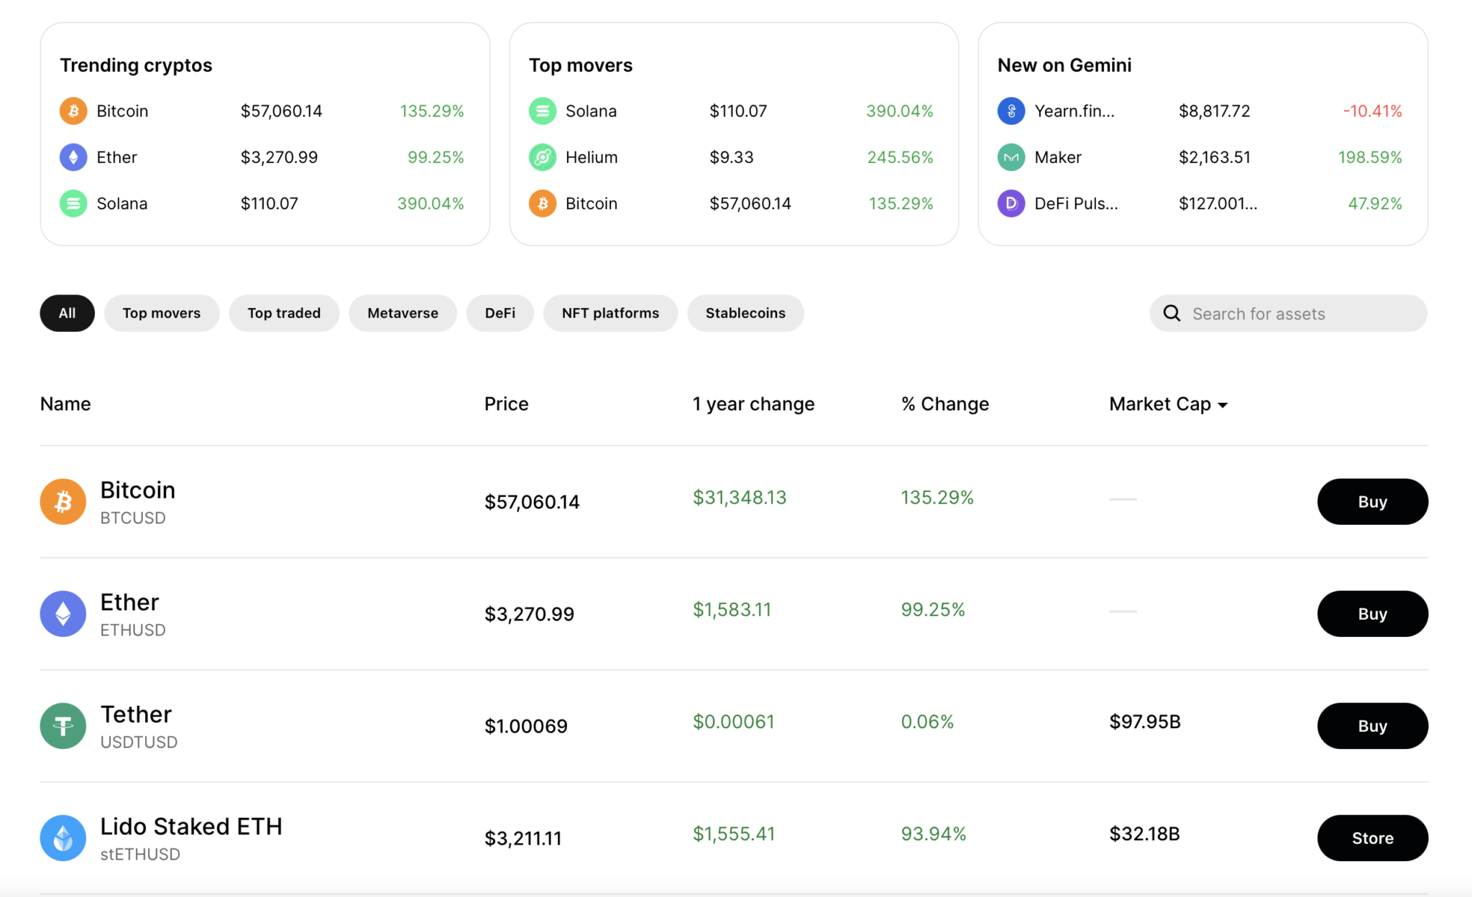Click Lido percent change 93.94%
Viewport: 1472px width, 897px height.
[934, 834]
